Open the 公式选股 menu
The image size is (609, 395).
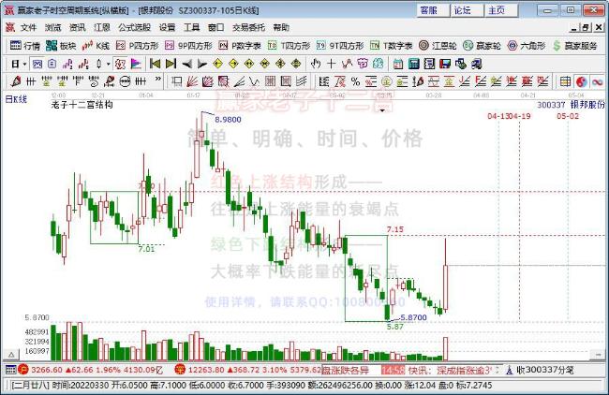[x=134, y=27]
